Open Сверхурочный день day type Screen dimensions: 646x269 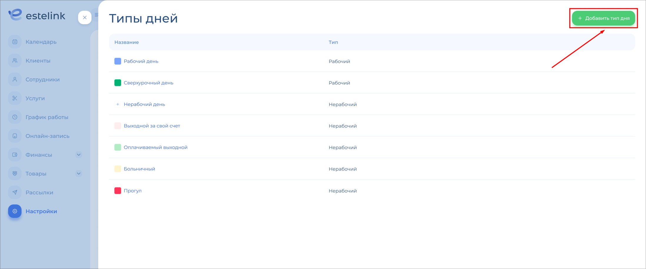pyautogui.click(x=149, y=83)
